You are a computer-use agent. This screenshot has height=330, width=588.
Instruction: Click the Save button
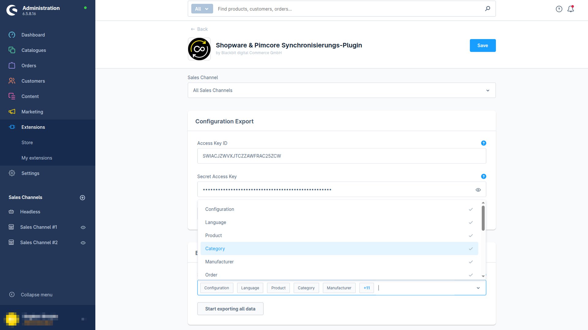[x=483, y=45]
